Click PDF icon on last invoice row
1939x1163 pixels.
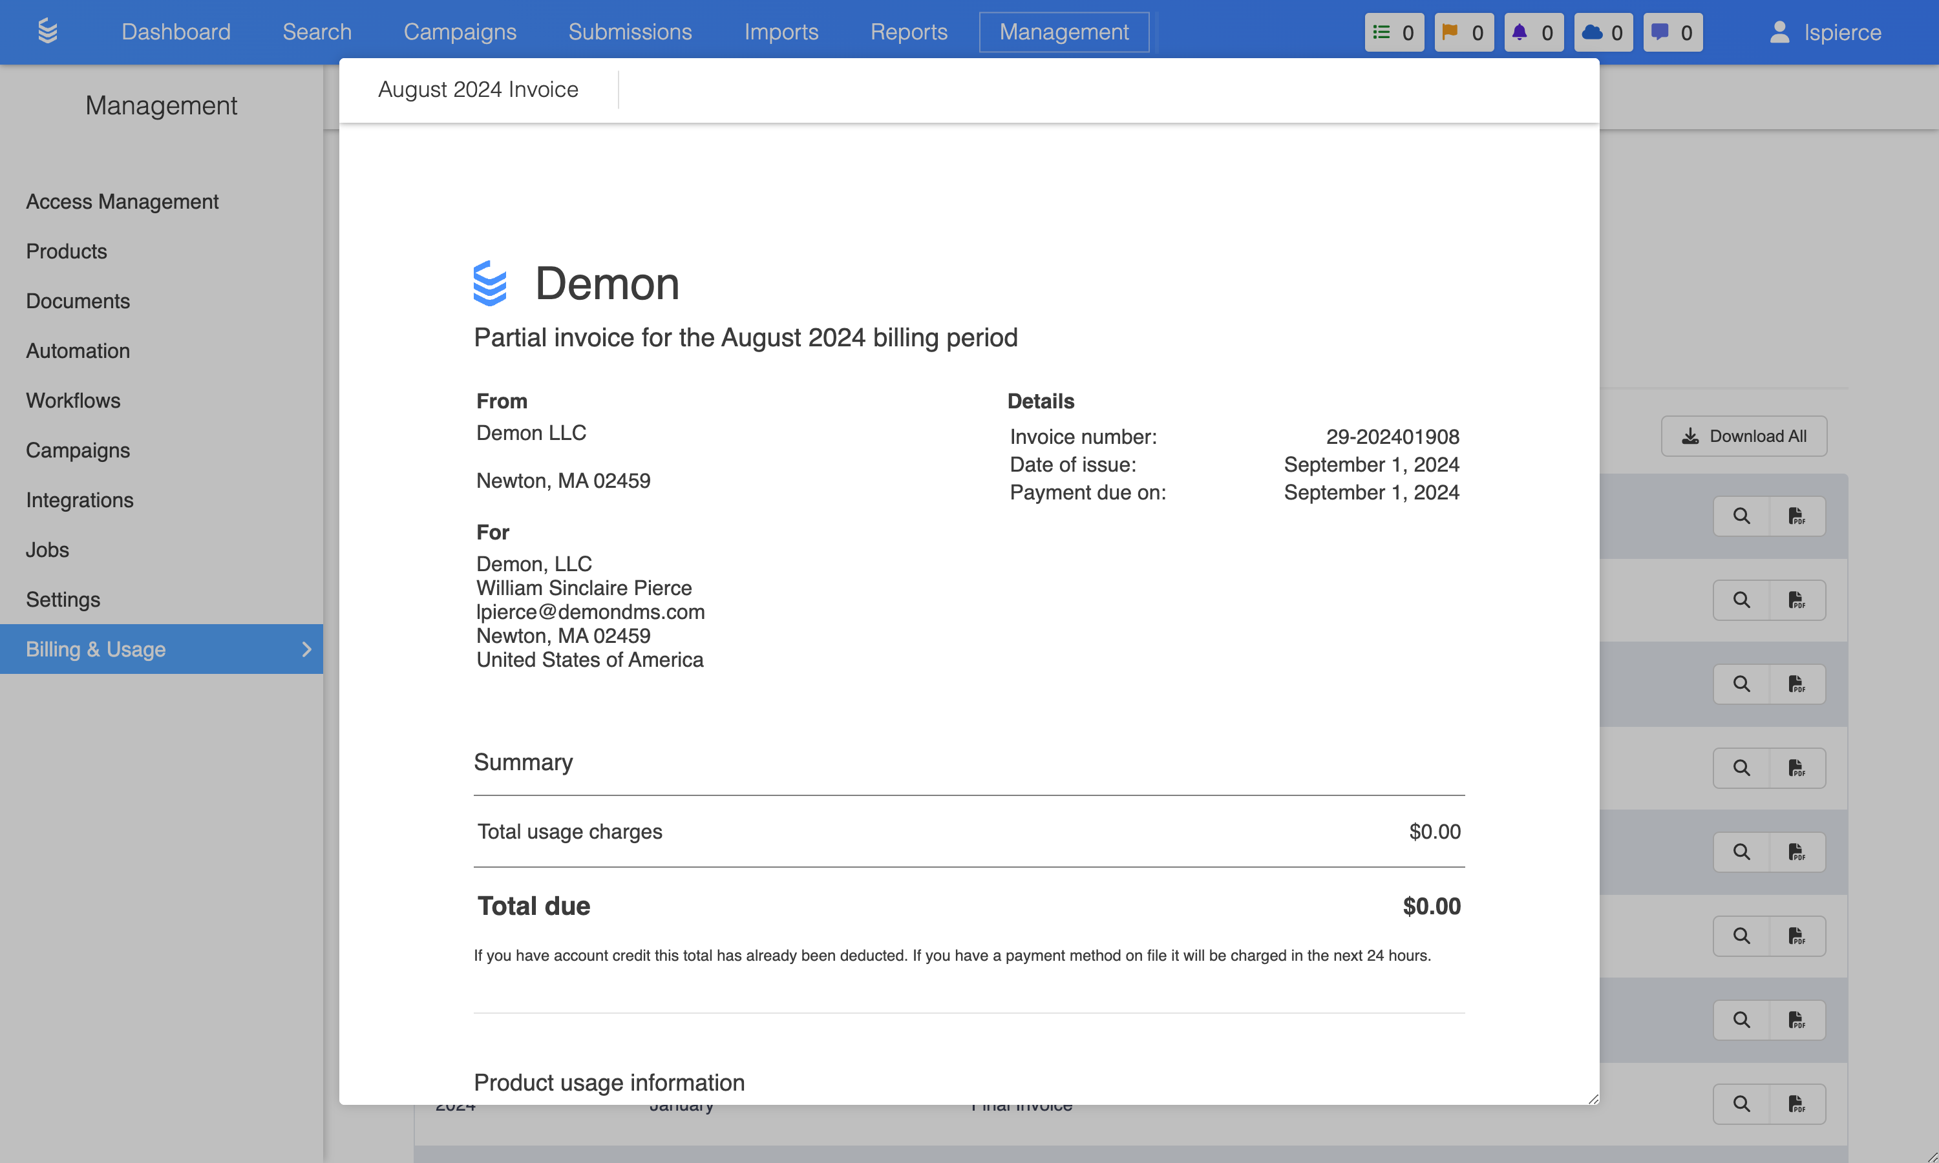(1796, 1104)
